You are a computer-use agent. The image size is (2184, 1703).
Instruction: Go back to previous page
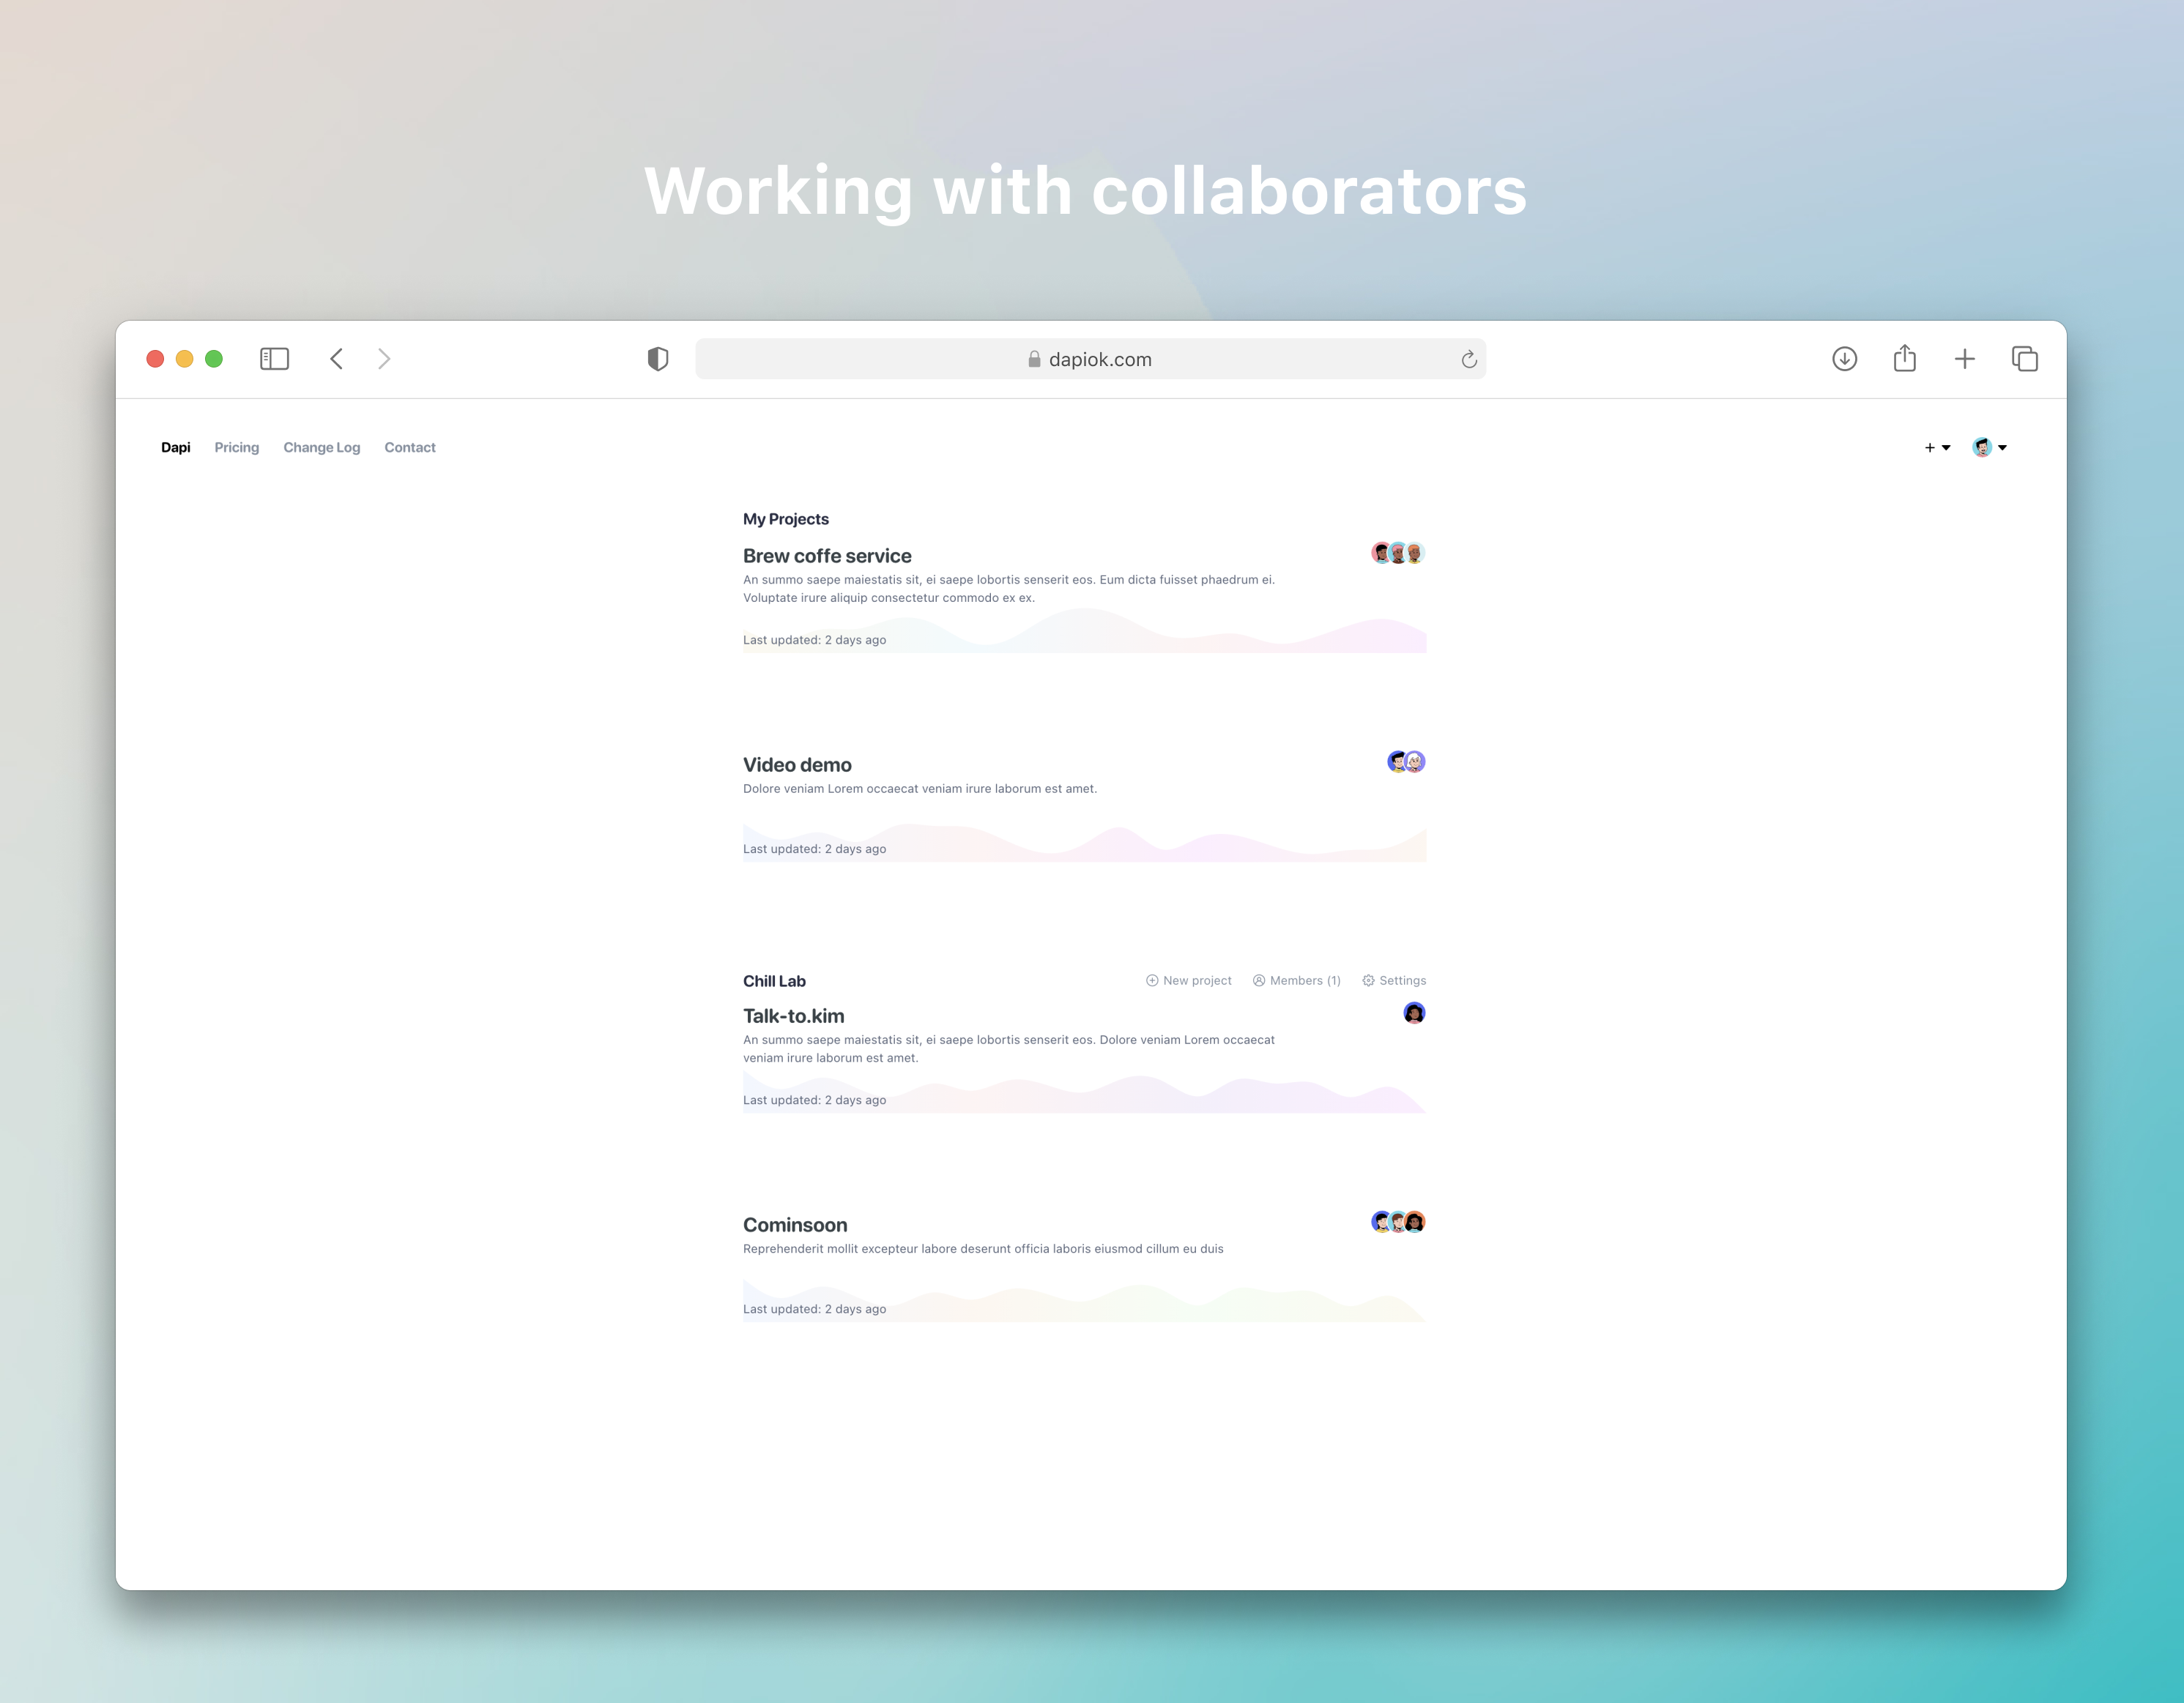click(x=337, y=359)
